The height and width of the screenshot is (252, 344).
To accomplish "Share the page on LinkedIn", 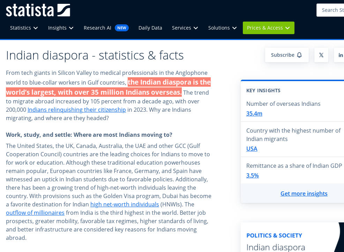I will (339, 55).
